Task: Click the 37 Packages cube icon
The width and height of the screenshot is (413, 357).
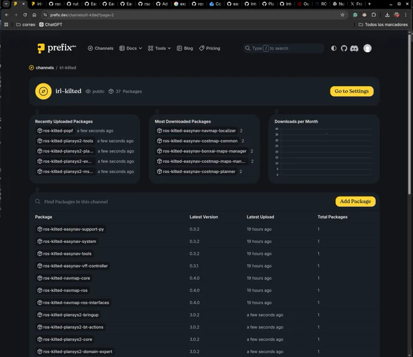Action: coord(111,91)
